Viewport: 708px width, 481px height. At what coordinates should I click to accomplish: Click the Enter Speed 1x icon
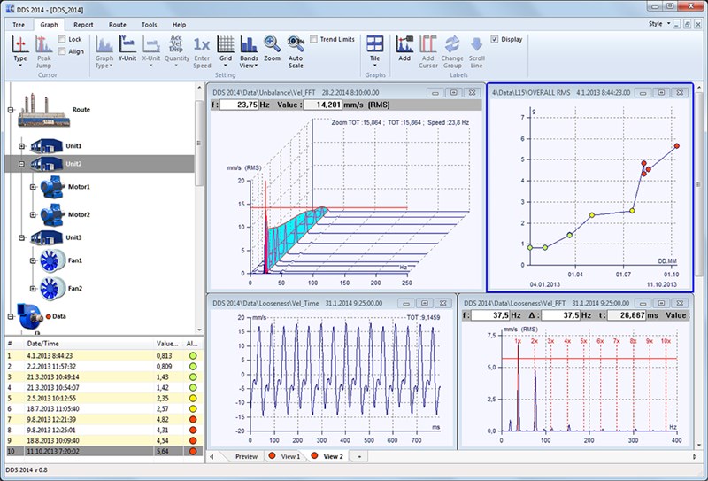[x=202, y=45]
